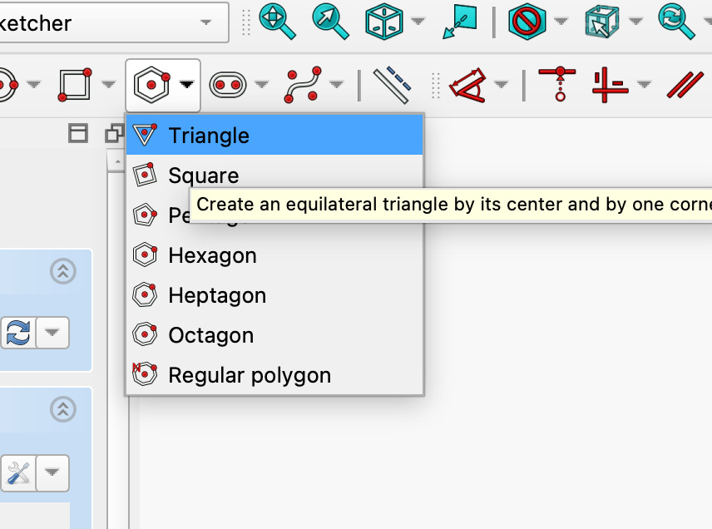Collapse the lower task panel section
Image resolution: width=712 pixels, height=529 pixels.
(63, 409)
